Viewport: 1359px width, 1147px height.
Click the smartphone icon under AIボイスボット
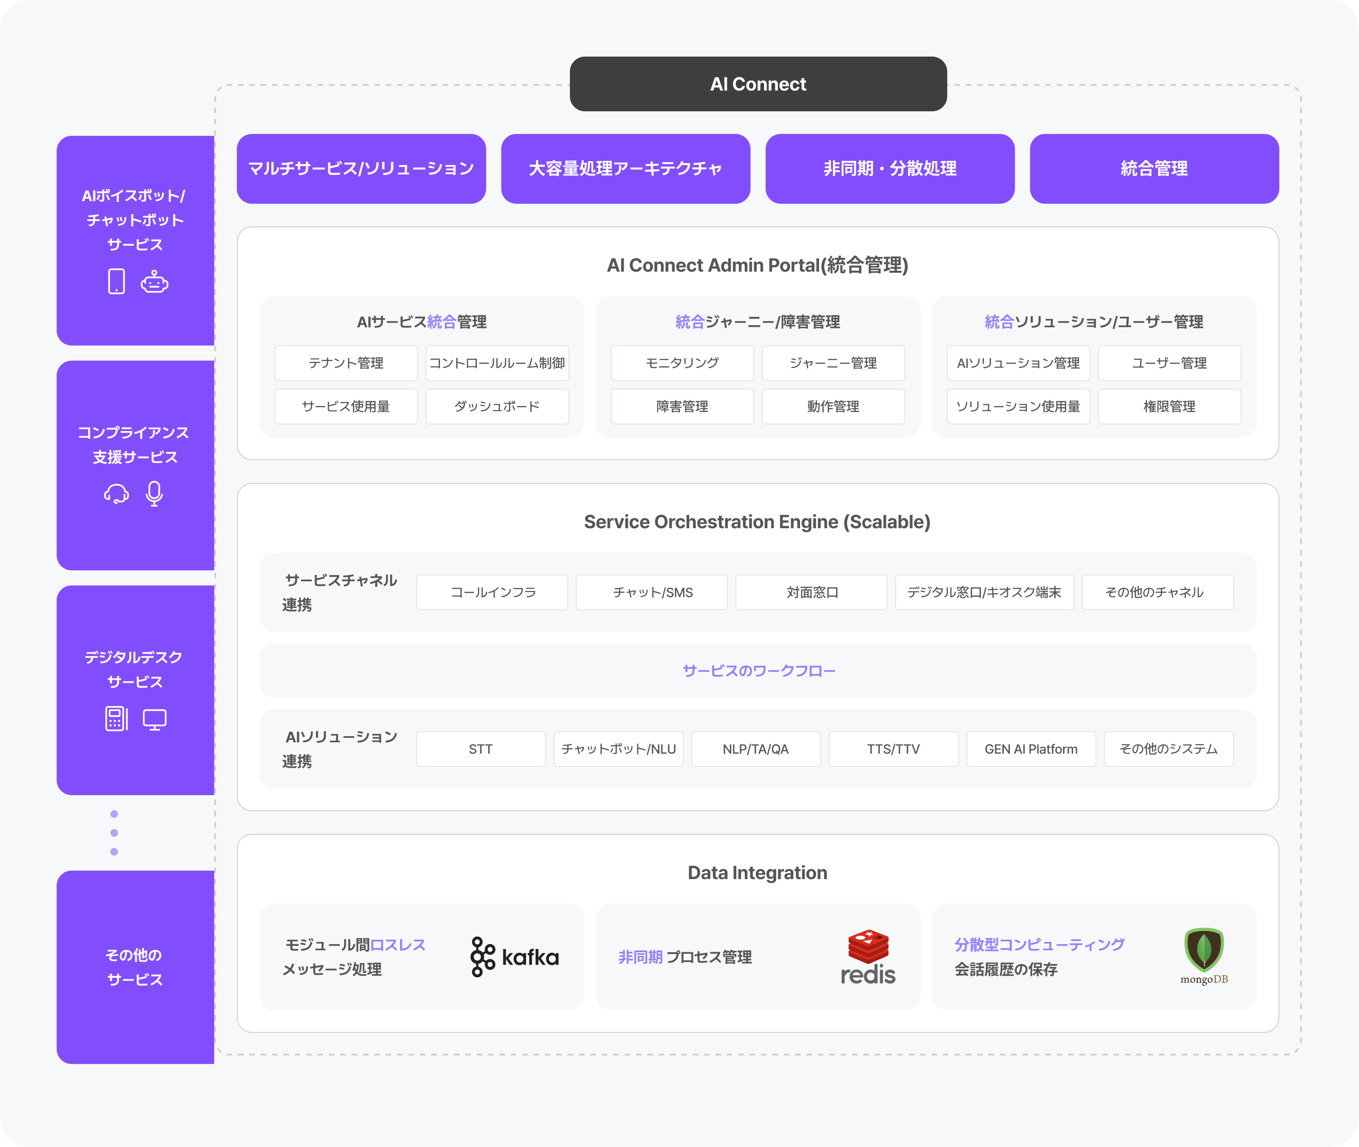pos(117,282)
